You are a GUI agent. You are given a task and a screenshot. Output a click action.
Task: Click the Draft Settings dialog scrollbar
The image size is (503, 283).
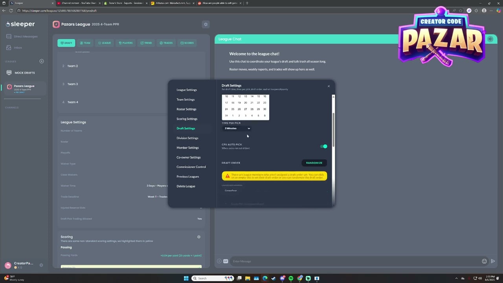[333, 130]
